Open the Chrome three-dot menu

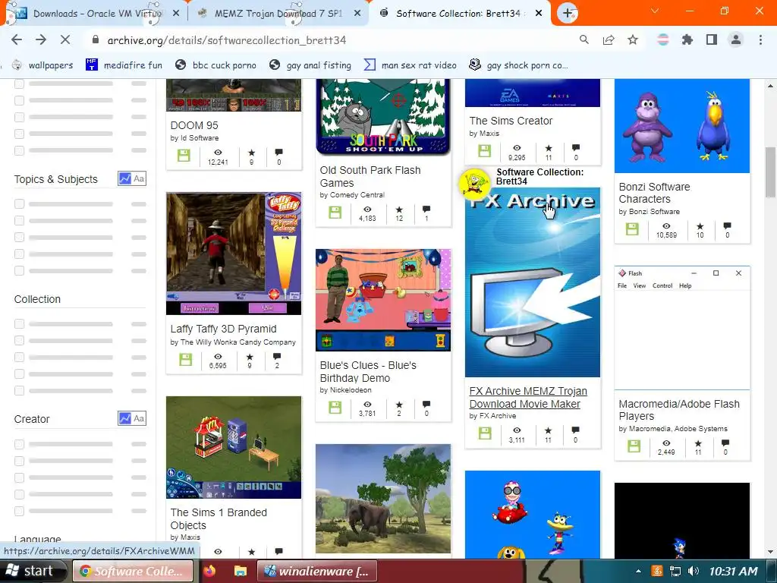point(760,39)
